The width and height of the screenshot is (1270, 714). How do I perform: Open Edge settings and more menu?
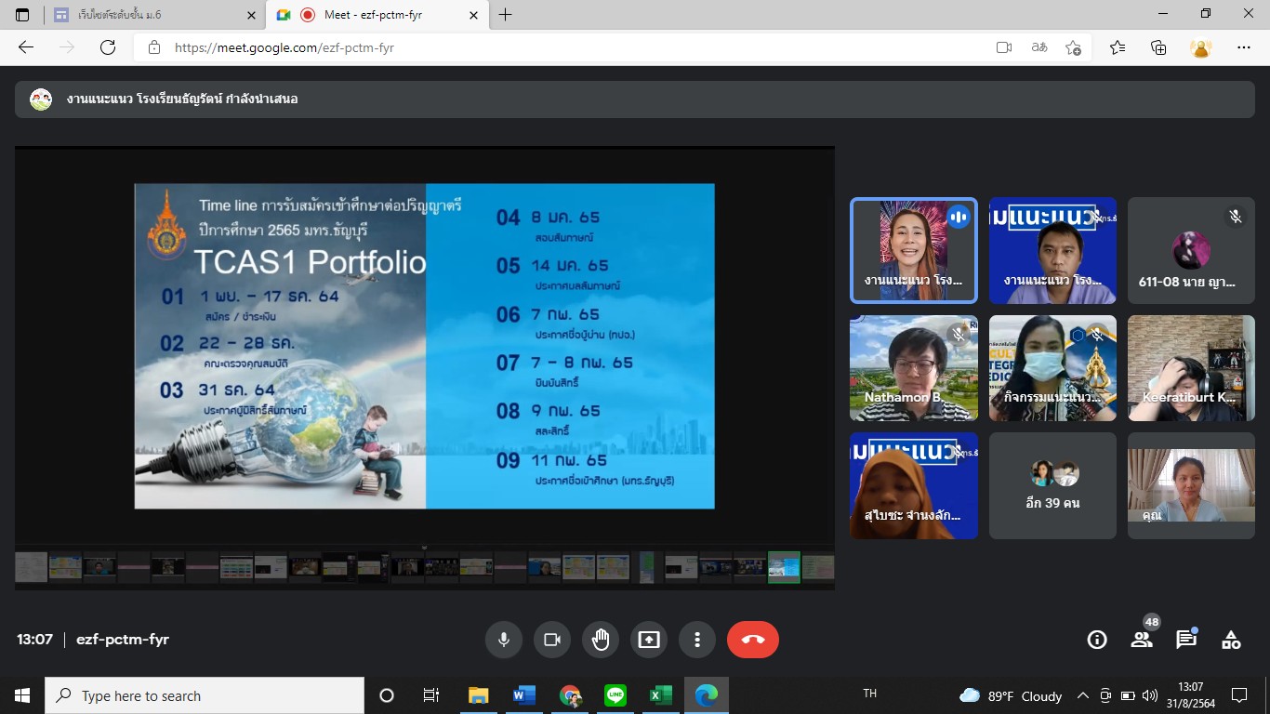1244,47
